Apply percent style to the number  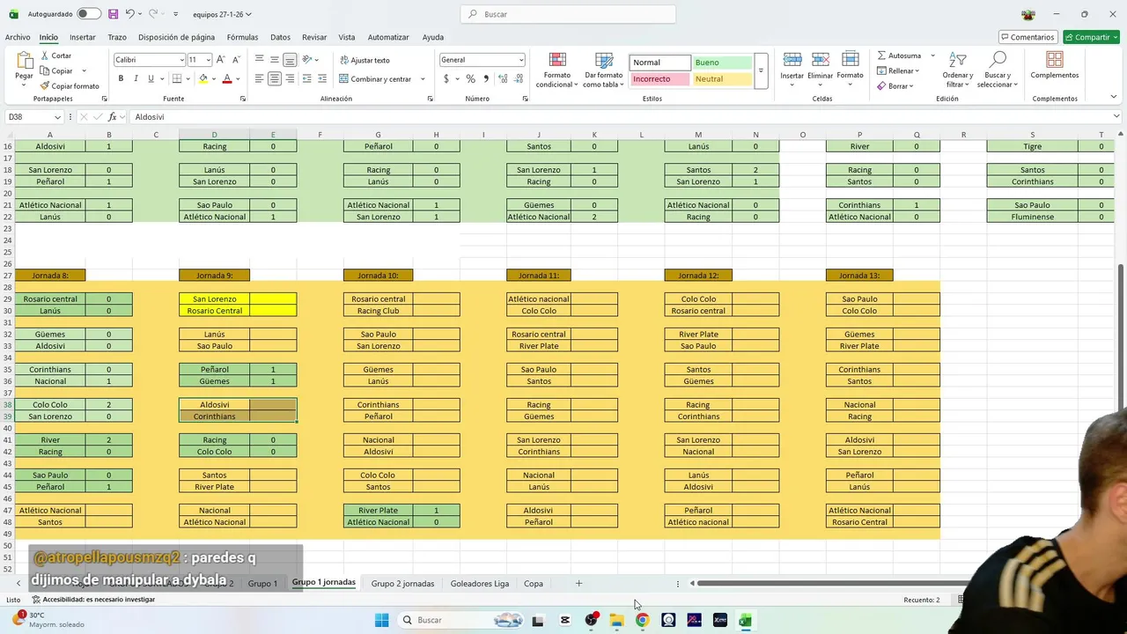[x=470, y=78]
